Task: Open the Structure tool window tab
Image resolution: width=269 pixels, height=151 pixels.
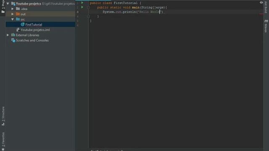Action: (3, 116)
